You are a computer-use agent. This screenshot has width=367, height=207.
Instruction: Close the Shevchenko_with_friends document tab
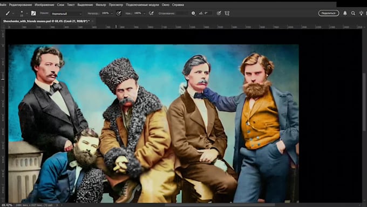[x=93, y=21]
